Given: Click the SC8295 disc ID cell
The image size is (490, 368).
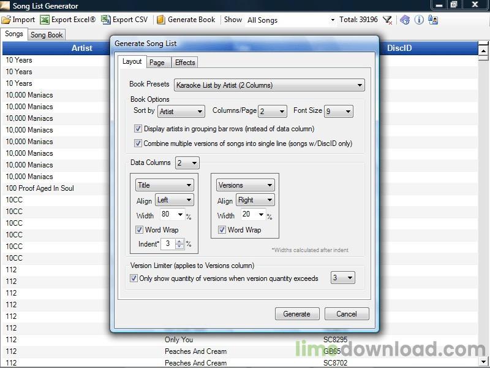Looking at the screenshot, I should pyautogui.click(x=335, y=340).
